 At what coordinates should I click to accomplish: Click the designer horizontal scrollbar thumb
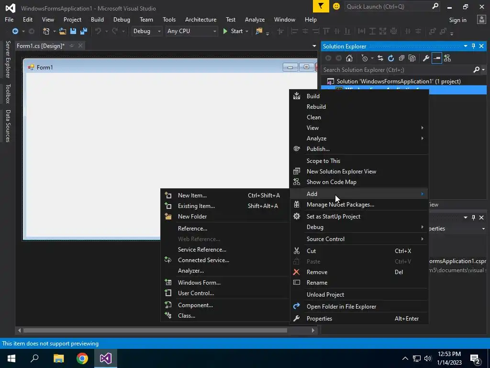click(155, 331)
